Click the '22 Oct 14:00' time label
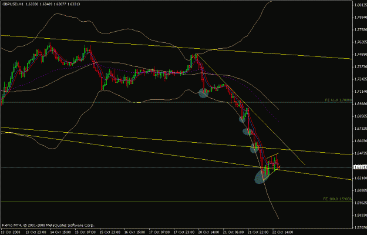 coord(283,232)
